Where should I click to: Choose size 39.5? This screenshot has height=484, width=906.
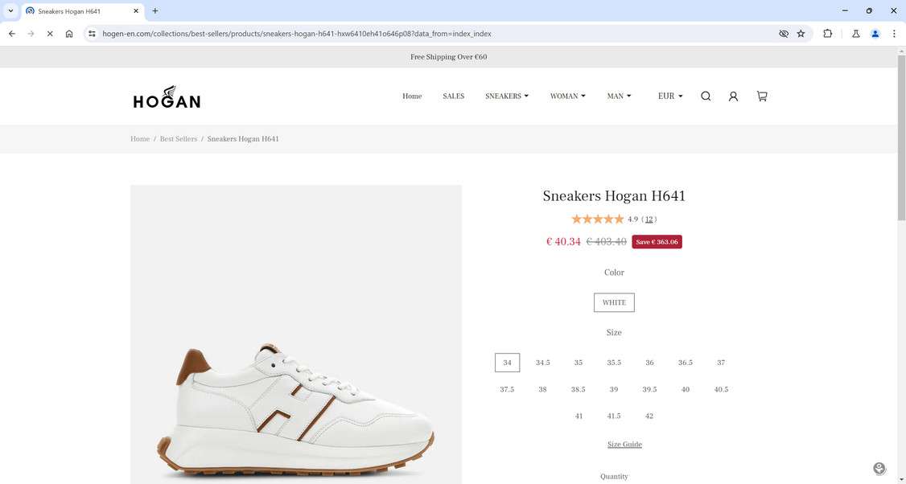pyautogui.click(x=649, y=389)
